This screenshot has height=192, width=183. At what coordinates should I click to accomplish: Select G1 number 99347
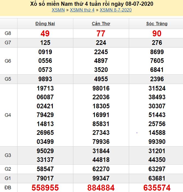point(101,178)
